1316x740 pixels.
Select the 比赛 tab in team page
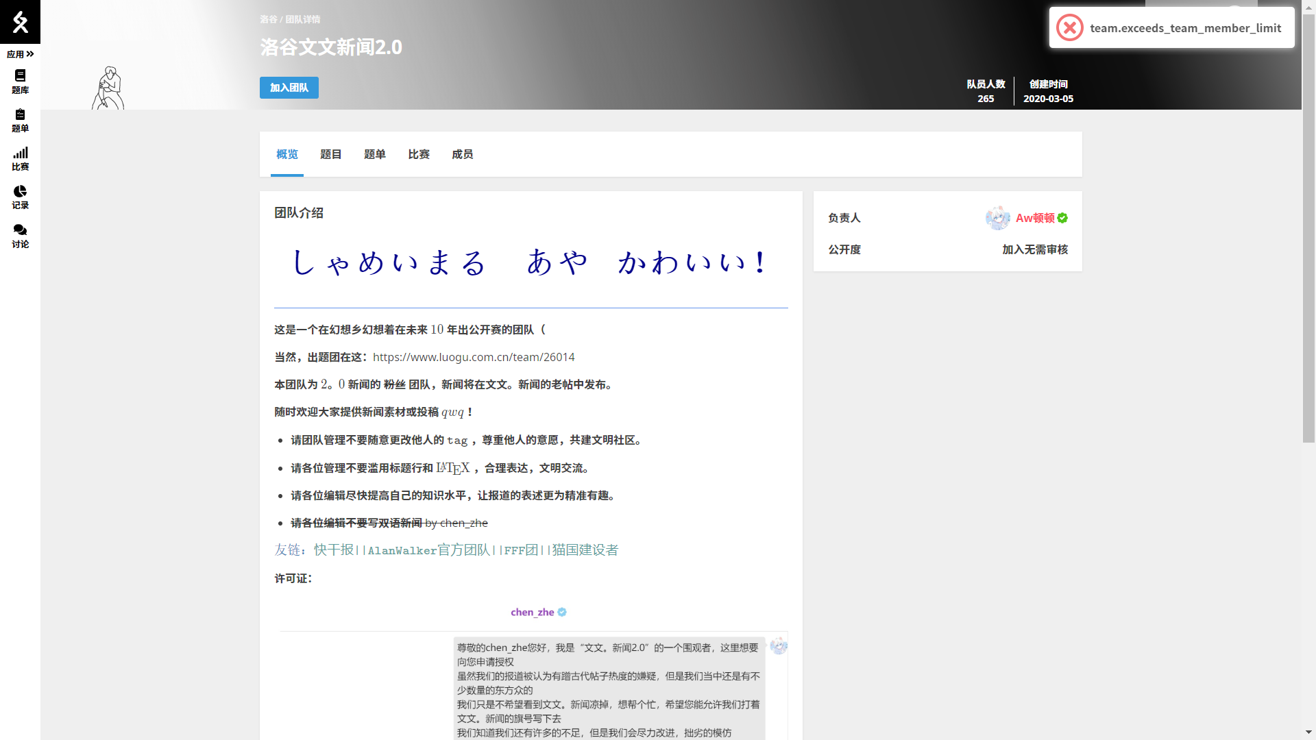(418, 154)
